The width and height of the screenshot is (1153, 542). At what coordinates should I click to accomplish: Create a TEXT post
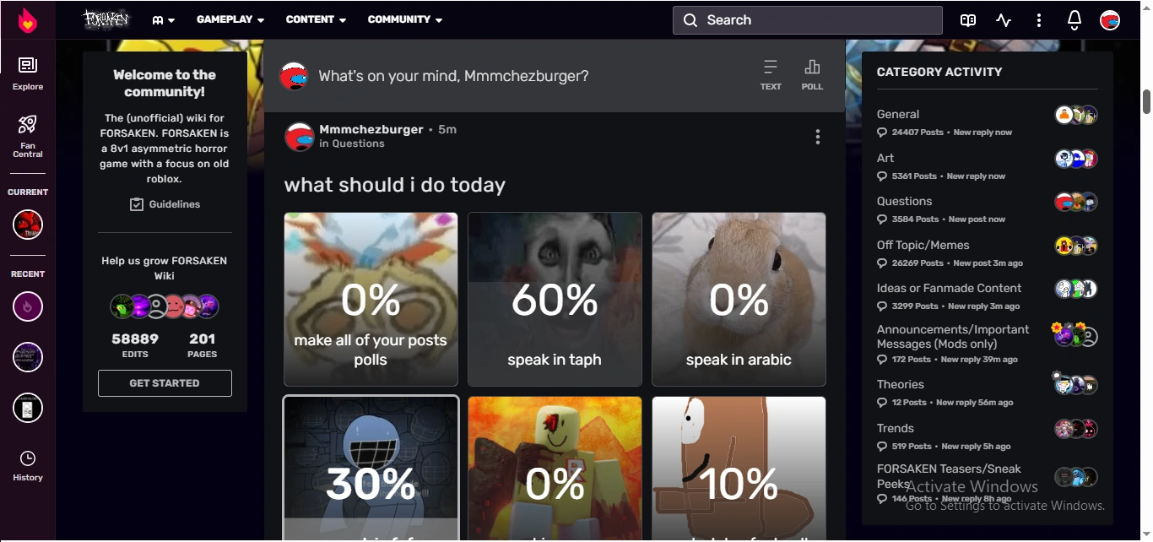tap(771, 74)
